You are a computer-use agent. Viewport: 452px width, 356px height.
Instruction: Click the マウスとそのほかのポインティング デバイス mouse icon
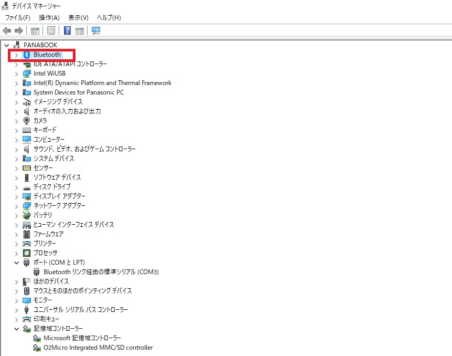click(27, 291)
